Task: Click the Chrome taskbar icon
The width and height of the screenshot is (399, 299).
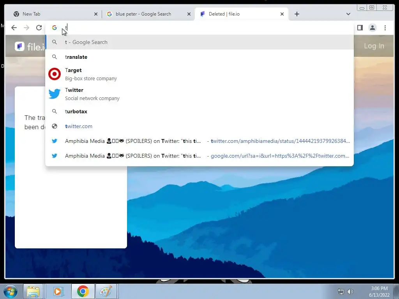Action: click(83, 291)
